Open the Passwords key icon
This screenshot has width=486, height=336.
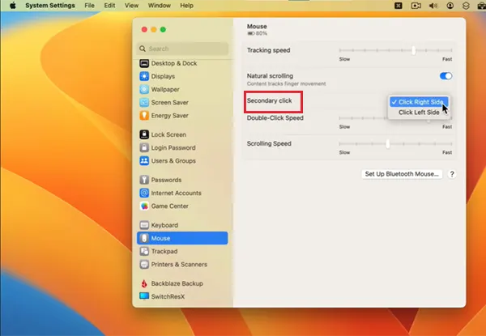(x=144, y=180)
